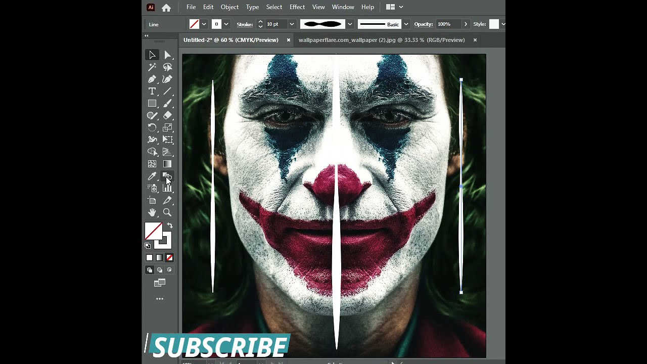Activate the Hand tool

click(152, 212)
